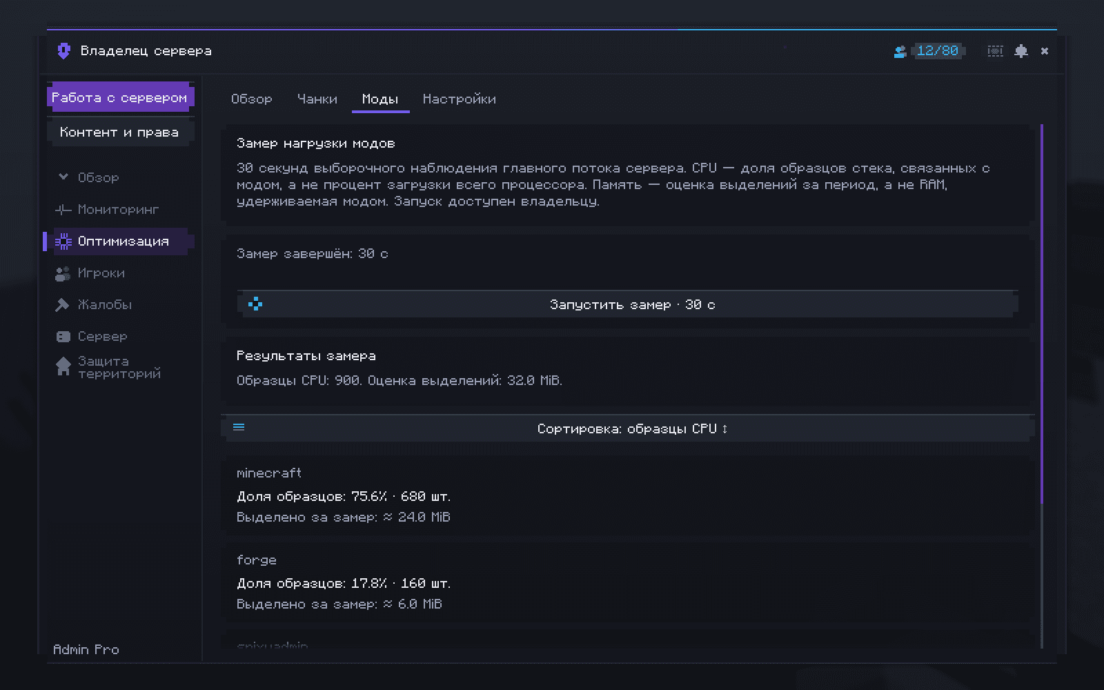
Task: Click the blue icon on the Запустить замер bar
Action: coord(255,304)
